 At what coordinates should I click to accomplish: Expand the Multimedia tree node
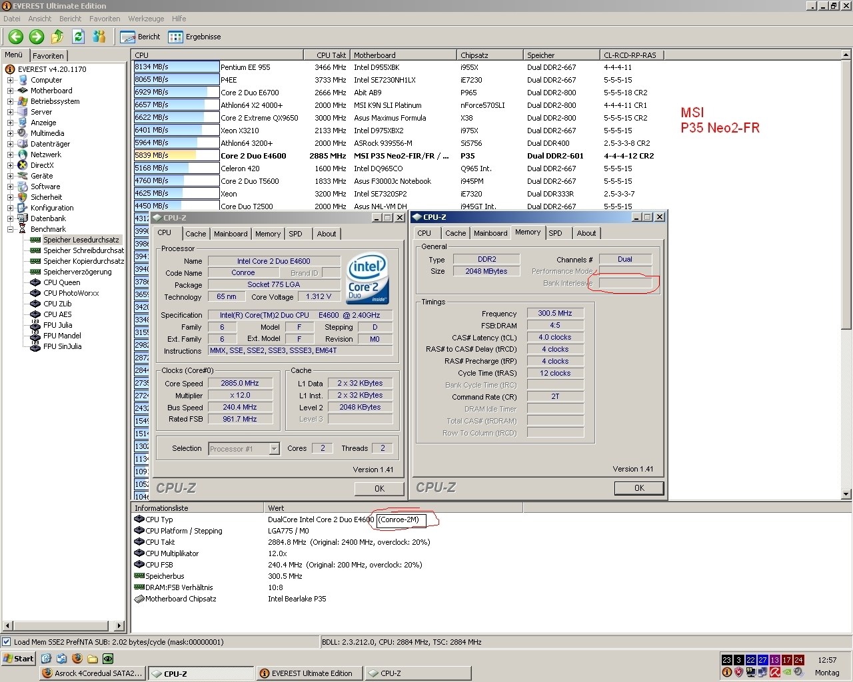[10, 133]
